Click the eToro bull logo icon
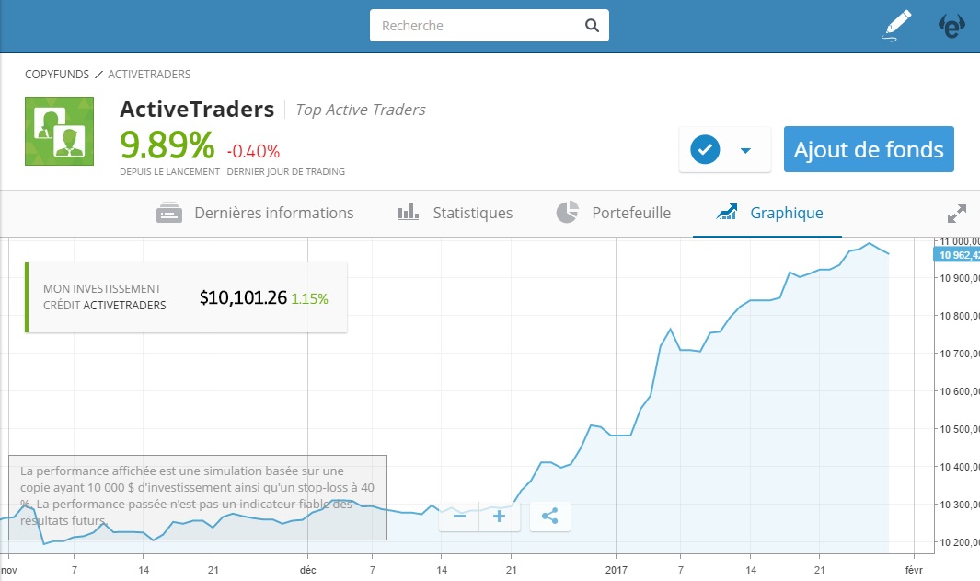The image size is (980, 581). coord(952,26)
